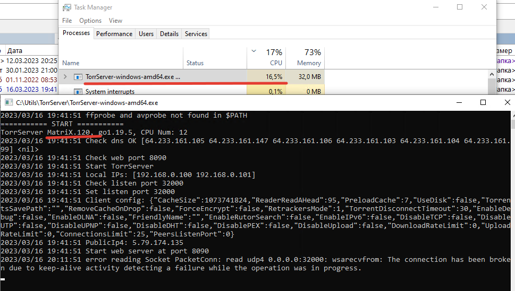The width and height of the screenshot is (515, 291).
Task: Open the Options menu in Task Manager
Action: 90,21
